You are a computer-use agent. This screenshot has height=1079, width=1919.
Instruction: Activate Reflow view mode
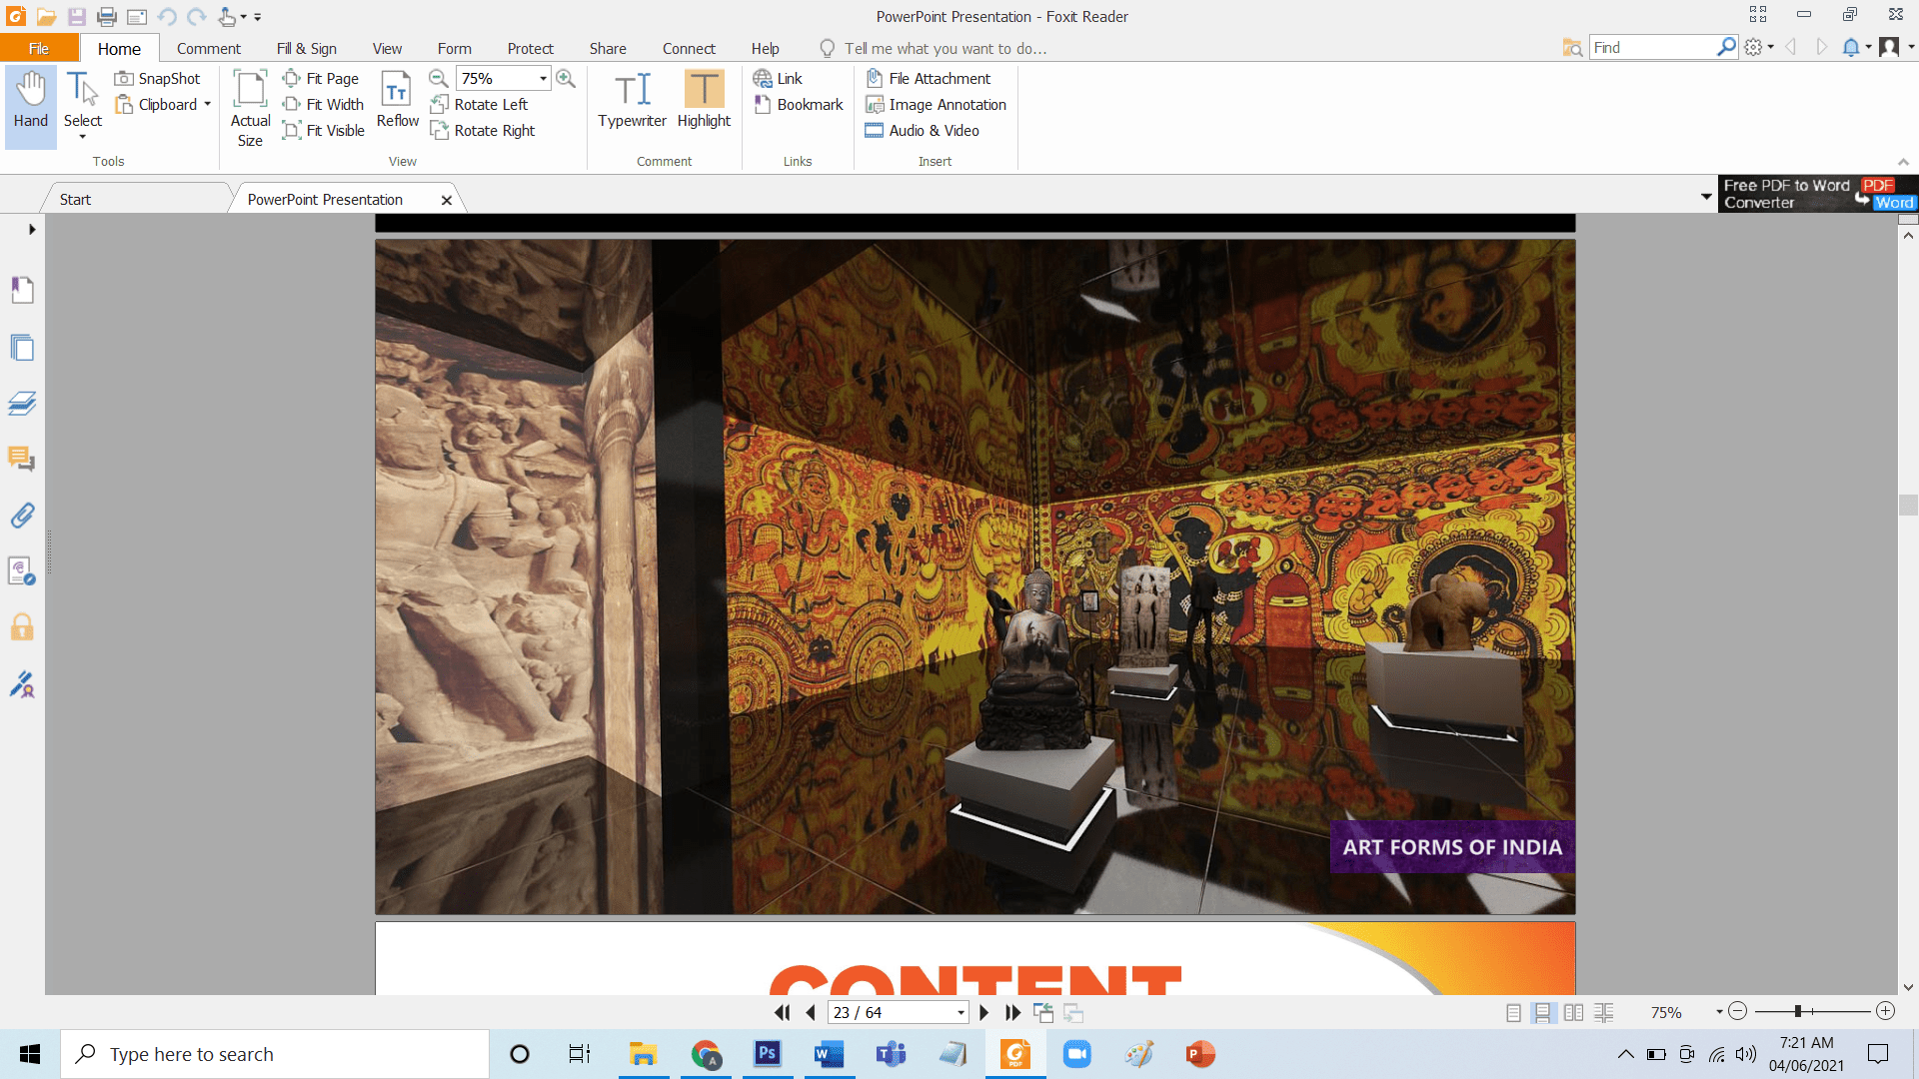(x=398, y=100)
